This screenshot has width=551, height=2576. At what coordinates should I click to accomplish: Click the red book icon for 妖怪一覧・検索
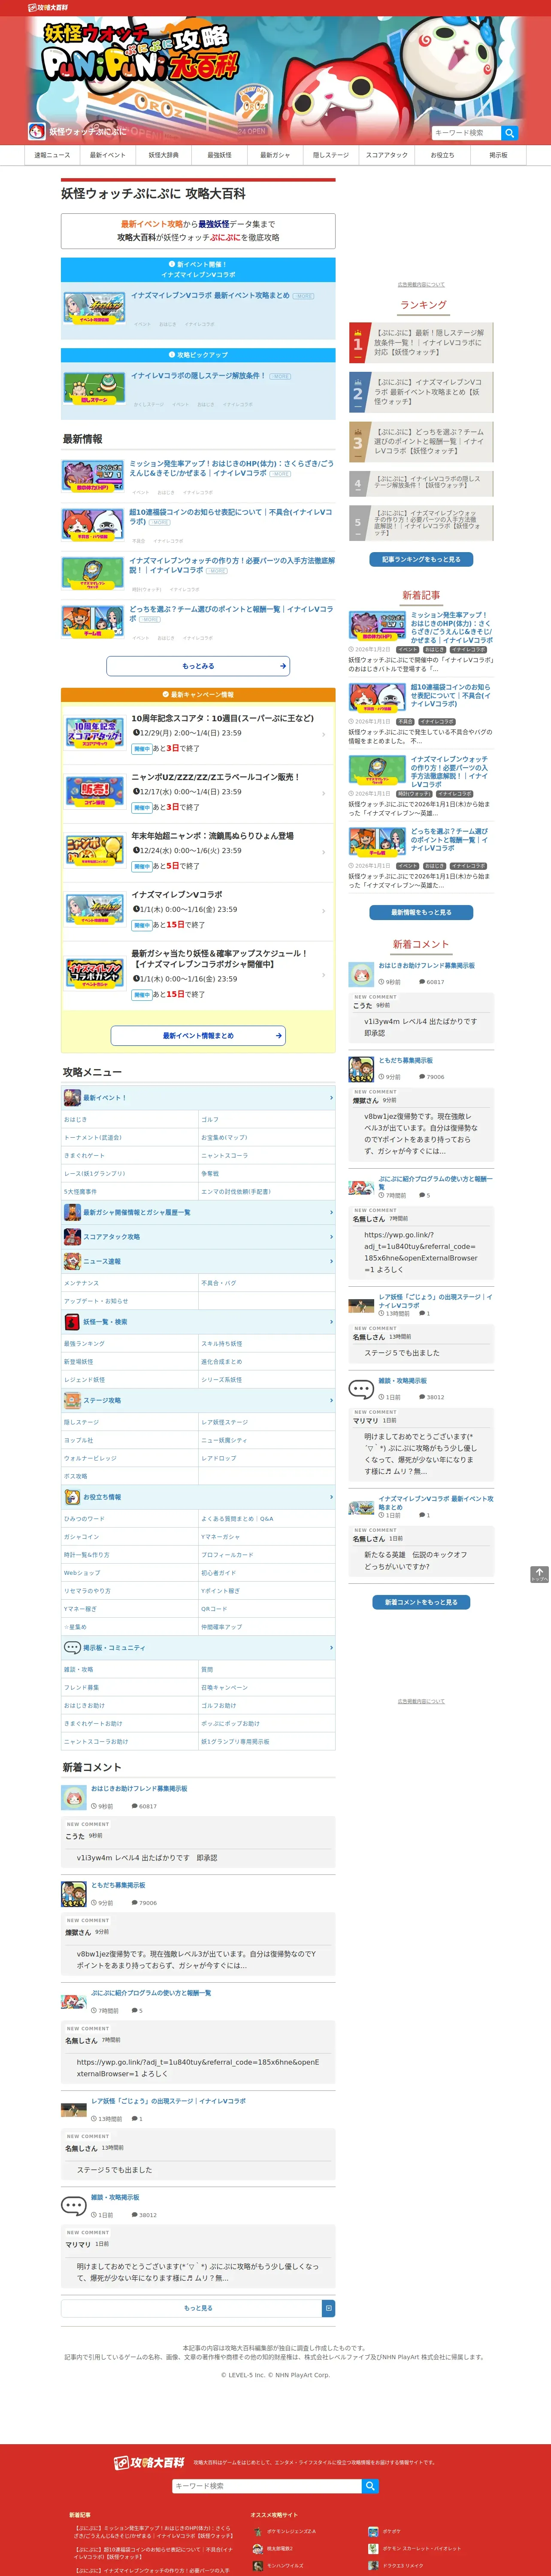point(72,1321)
